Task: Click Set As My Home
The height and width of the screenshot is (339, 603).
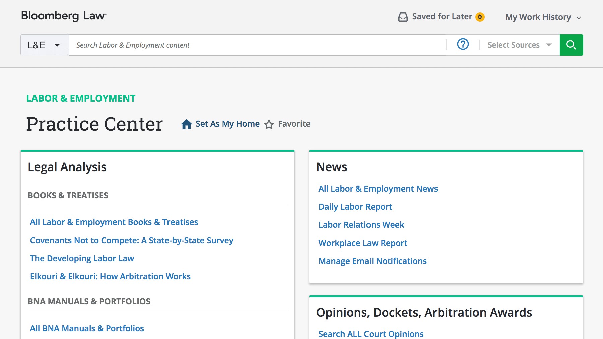Action: (227, 124)
